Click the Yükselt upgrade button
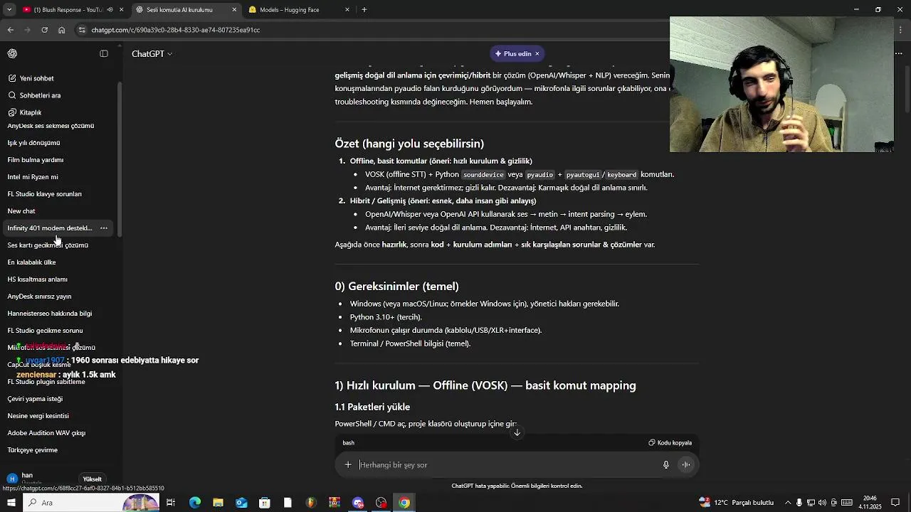Image resolution: width=911 pixels, height=512 pixels. point(93,479)
